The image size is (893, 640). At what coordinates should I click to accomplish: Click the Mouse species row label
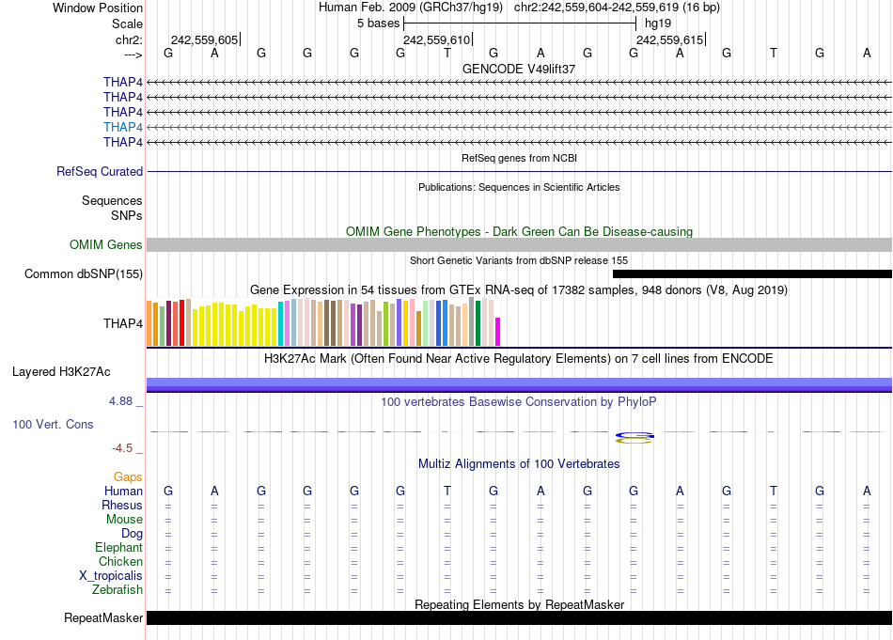pyautogui.click(x=125, y=520)
